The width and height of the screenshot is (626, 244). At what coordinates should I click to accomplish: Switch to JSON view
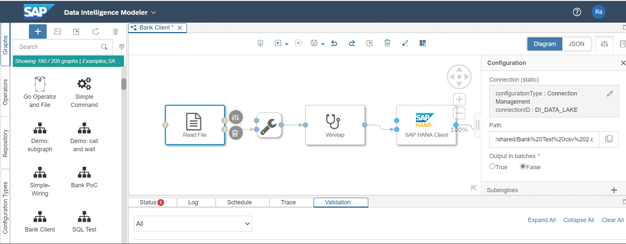(x=576, y=44)
